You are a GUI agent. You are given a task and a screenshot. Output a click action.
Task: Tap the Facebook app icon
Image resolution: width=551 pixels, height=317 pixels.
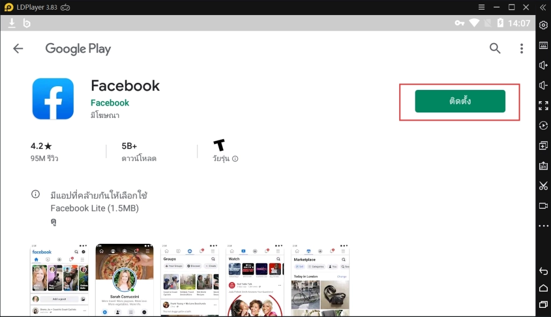click(x=53, y=98)
